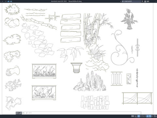Click the command line input field

pyautogui.click(x=83, y=113)
